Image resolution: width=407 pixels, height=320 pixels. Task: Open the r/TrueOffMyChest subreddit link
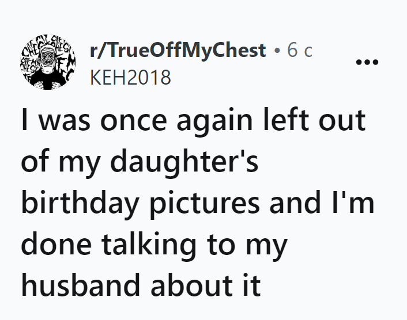pos(178,51)
